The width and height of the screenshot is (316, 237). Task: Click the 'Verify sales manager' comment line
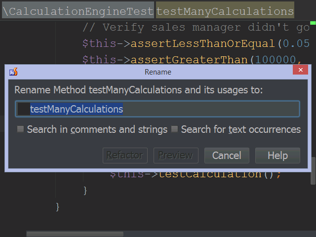pos(196,27)
